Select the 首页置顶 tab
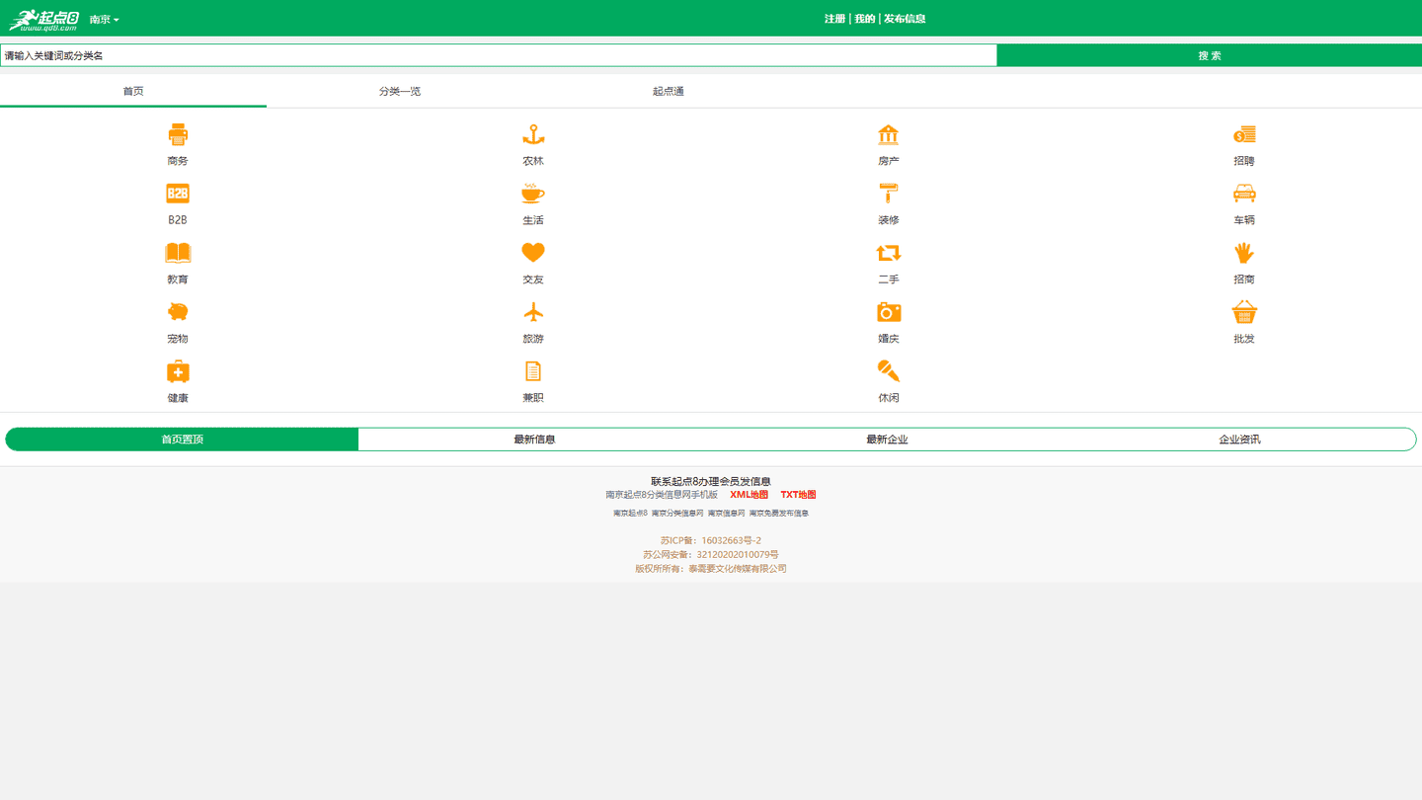This screenshot has width=1422, height=800. tap(183, 440)
